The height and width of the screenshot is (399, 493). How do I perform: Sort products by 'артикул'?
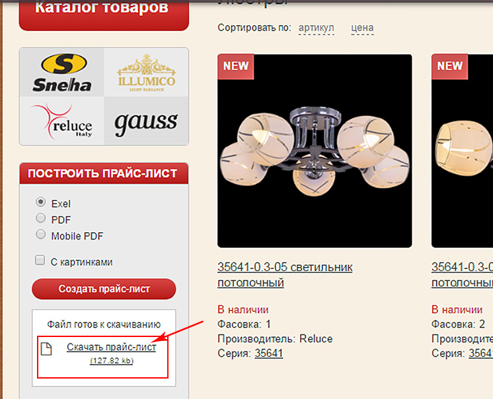pos(316,28)
